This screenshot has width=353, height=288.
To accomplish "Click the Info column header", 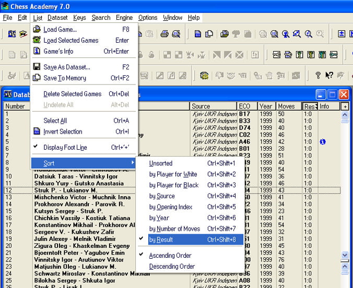I will (328, 106).
